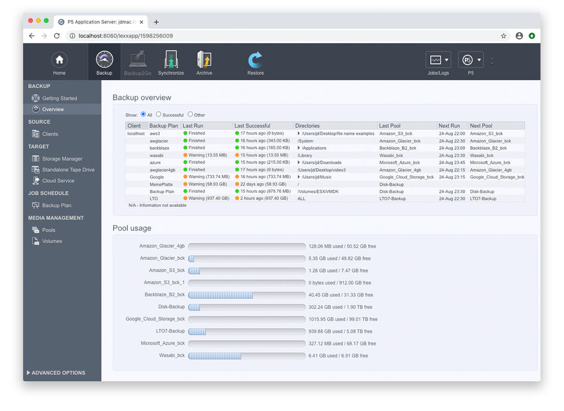Open the Archive module icon
564x411 pixels.
pos(204,60)
